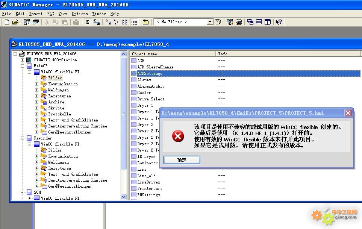Click the Paste icon in the toolbar

pos(65,22)
